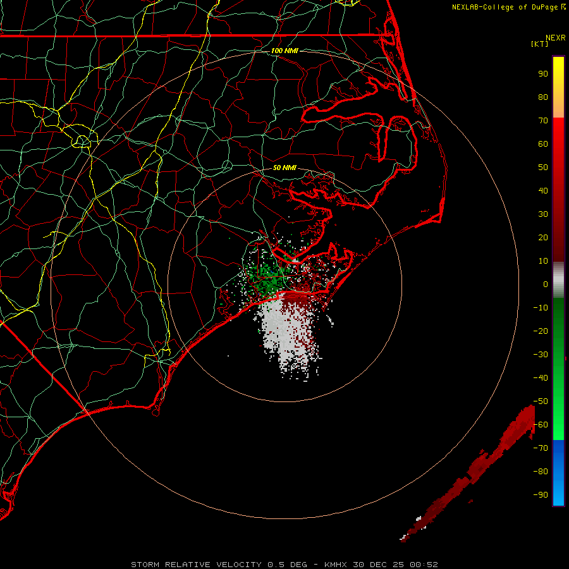Select the 10 value on the velocity scale

543,261
